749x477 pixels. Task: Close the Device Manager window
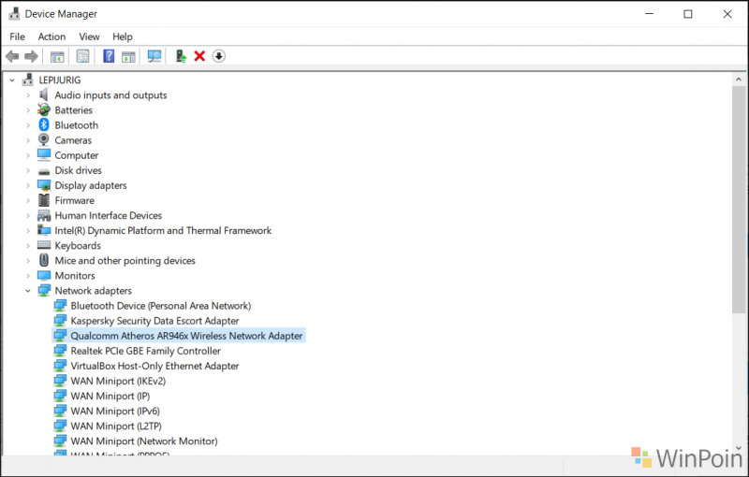click(727, 14)
